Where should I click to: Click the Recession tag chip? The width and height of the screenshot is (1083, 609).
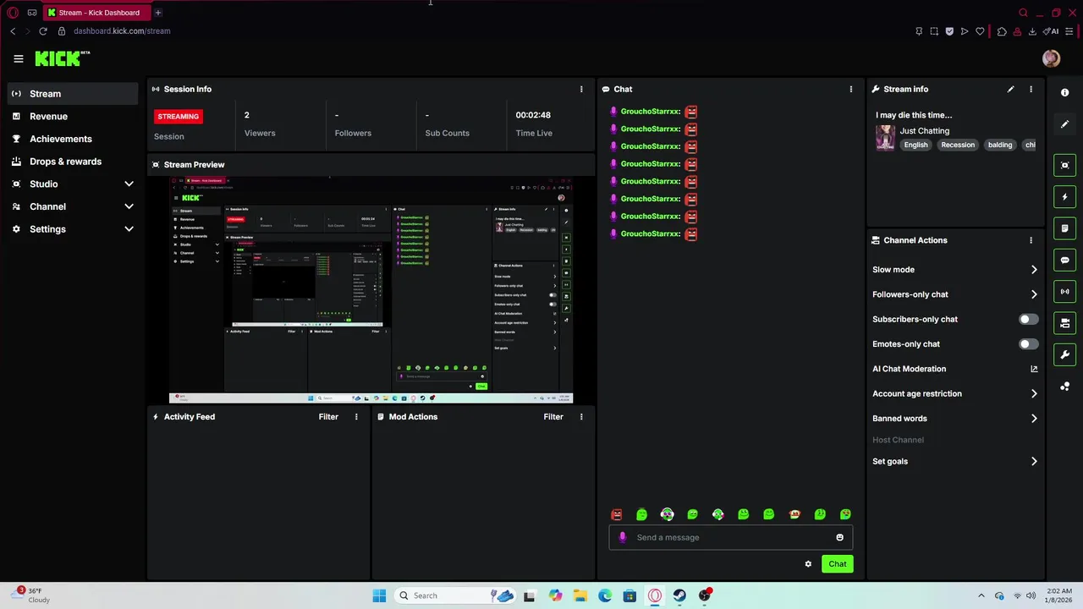point(958,145)
